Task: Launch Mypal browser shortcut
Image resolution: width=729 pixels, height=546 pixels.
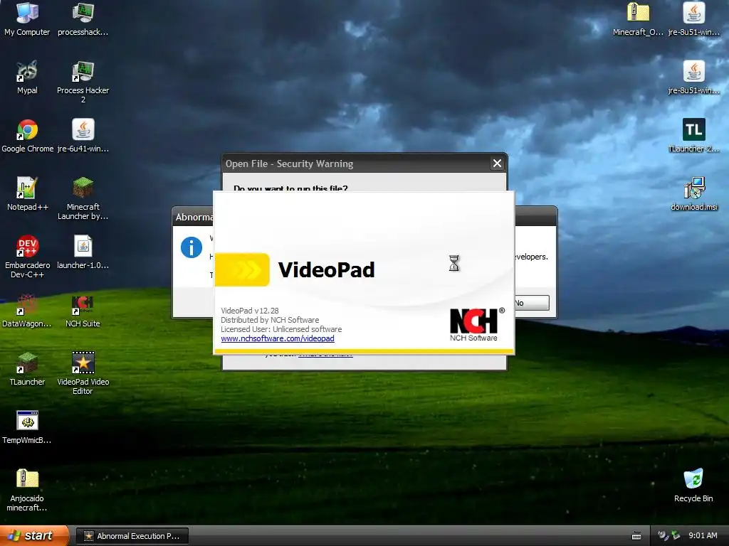Action: point(27,77)
